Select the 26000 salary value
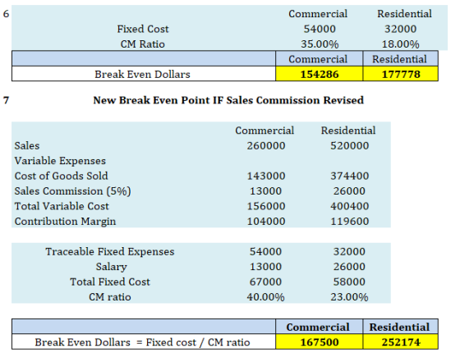460x353 pixels. click(x=349, y=267)
